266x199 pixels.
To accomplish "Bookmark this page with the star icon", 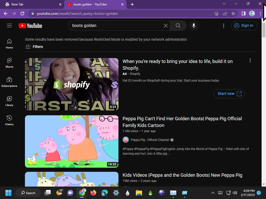I will pyautogui.click(x=233, y=13).
